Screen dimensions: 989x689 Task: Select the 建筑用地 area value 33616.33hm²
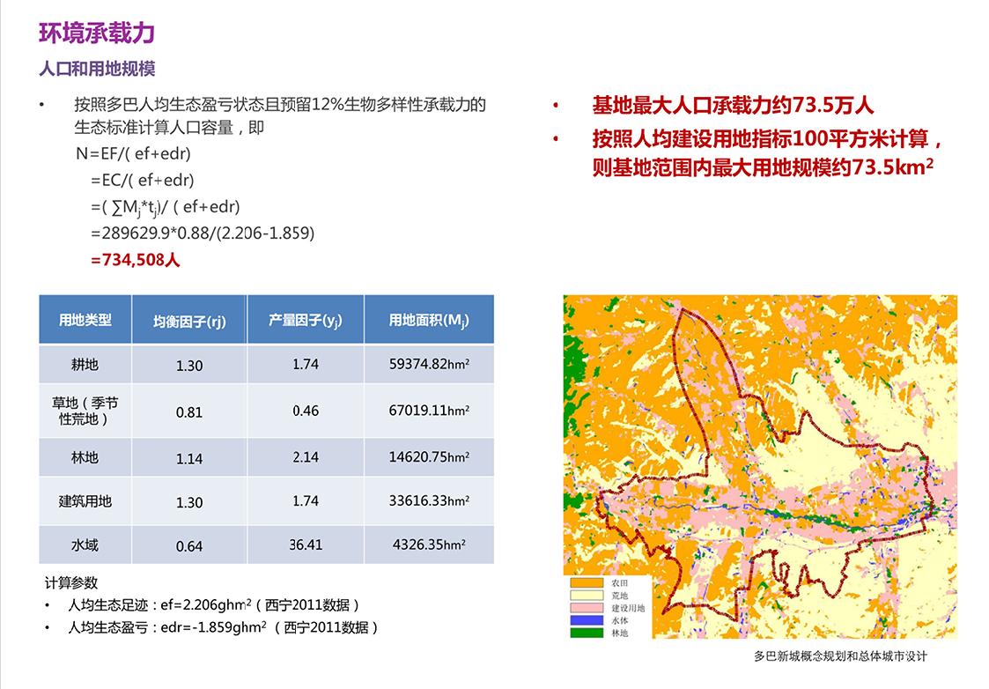point(431,500)
